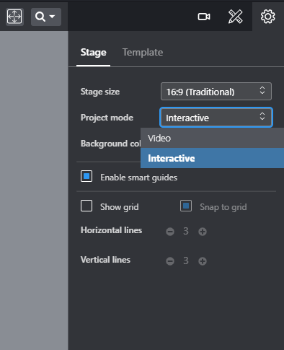Click the Horizontal lines value 3
Viewport: 284px width, 350px height.
[186, 231]
